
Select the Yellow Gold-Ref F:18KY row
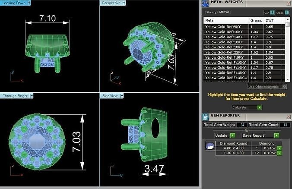(244, 73)
